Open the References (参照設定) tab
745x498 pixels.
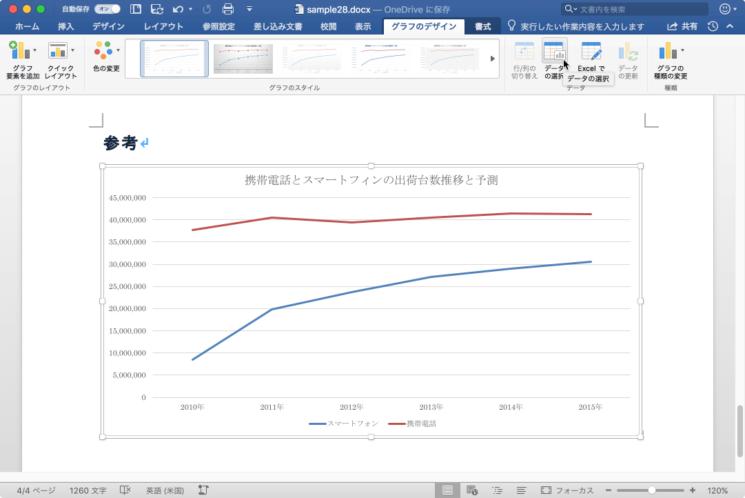(218, 27)
